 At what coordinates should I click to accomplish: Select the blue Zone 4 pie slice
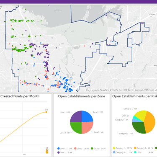point(87,116)
